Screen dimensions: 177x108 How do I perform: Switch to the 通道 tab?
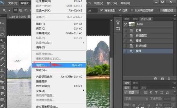[135, 88]
